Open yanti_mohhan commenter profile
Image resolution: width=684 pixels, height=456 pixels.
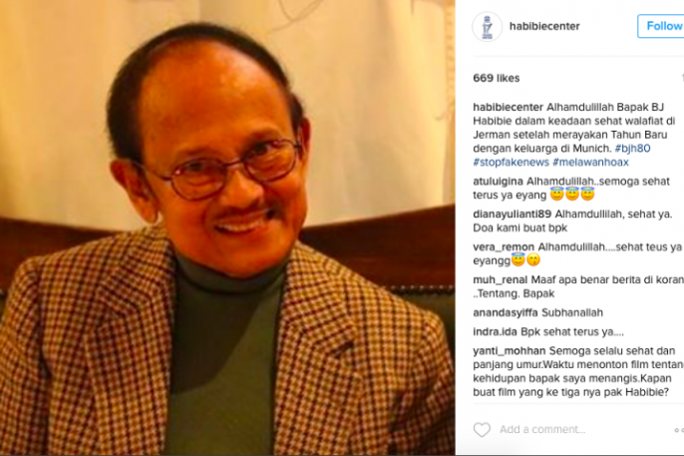click(510, 351)
